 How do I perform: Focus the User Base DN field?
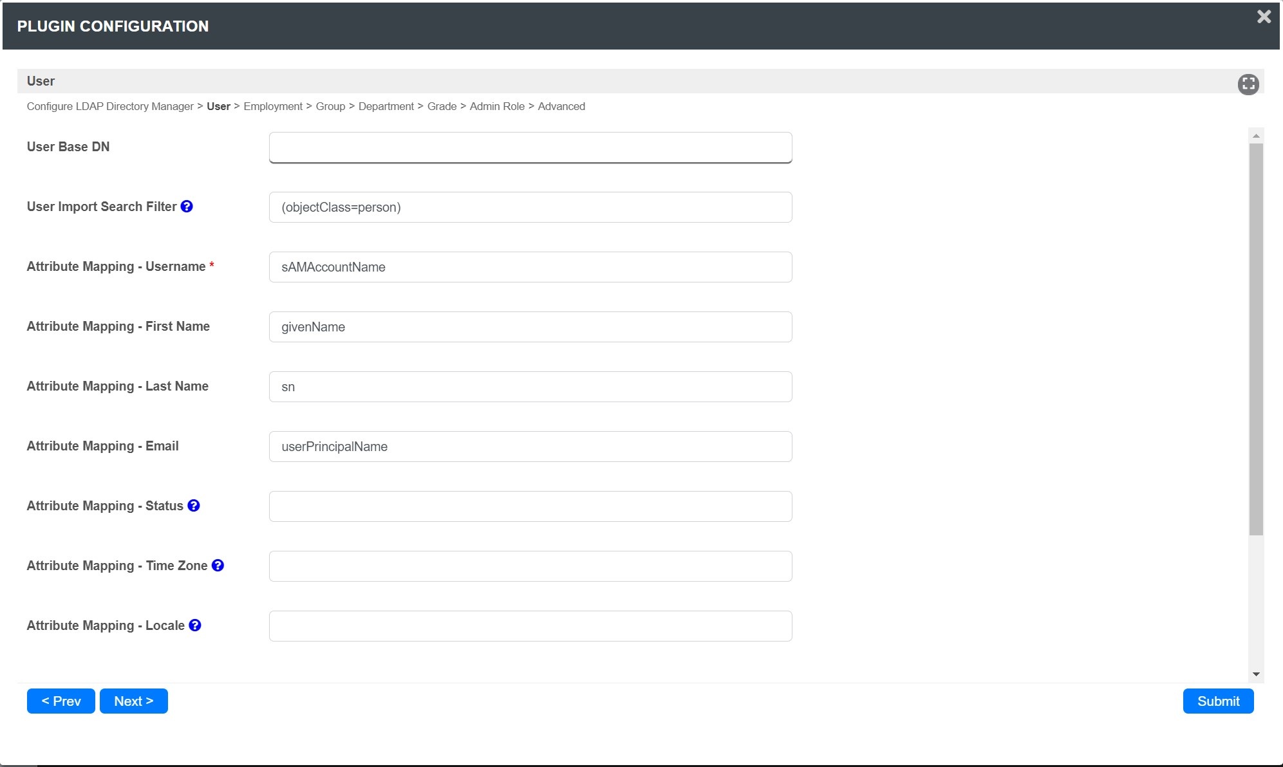530,147
